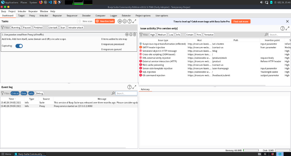The height and width of the screenshot is (156, 291).
Task: Select the OS command injection issue row
Action: coord(215,75)
